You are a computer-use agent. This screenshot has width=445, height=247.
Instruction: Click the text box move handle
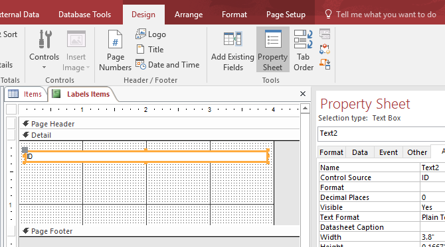point(25,150)
